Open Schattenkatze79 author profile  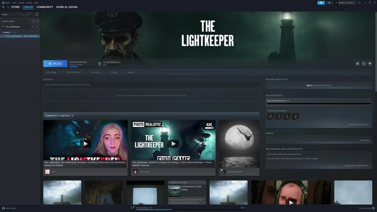pyautogui.click(x=234, y=172)
